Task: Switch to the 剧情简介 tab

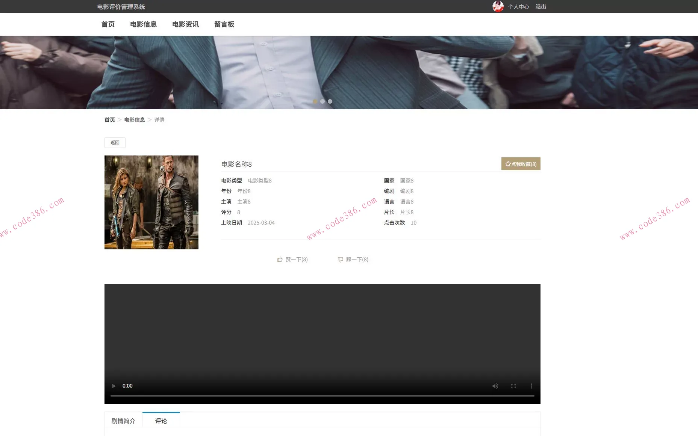Action: [123, 421]
